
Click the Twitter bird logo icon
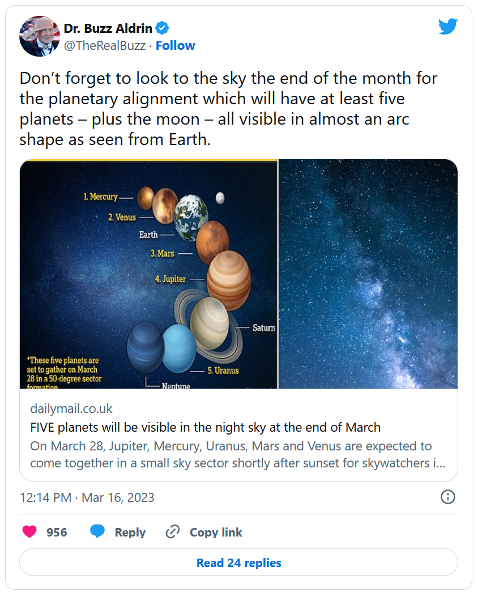[447, 26]
